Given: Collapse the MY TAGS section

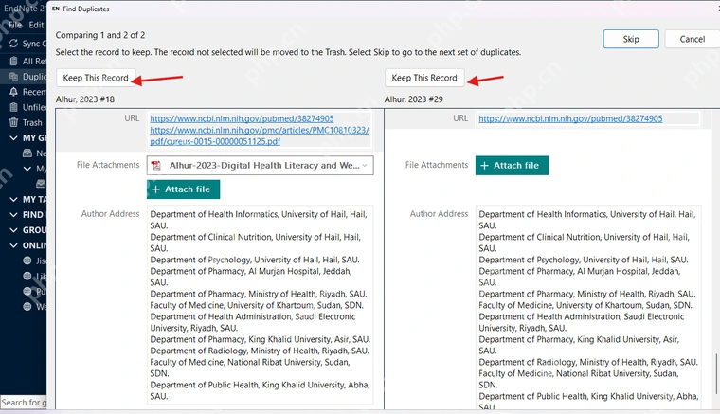Looking at the screenshot, I should [14, 199].
